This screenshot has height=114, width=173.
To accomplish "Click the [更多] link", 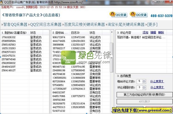I will pyautogui.click(x=152, y=25).
